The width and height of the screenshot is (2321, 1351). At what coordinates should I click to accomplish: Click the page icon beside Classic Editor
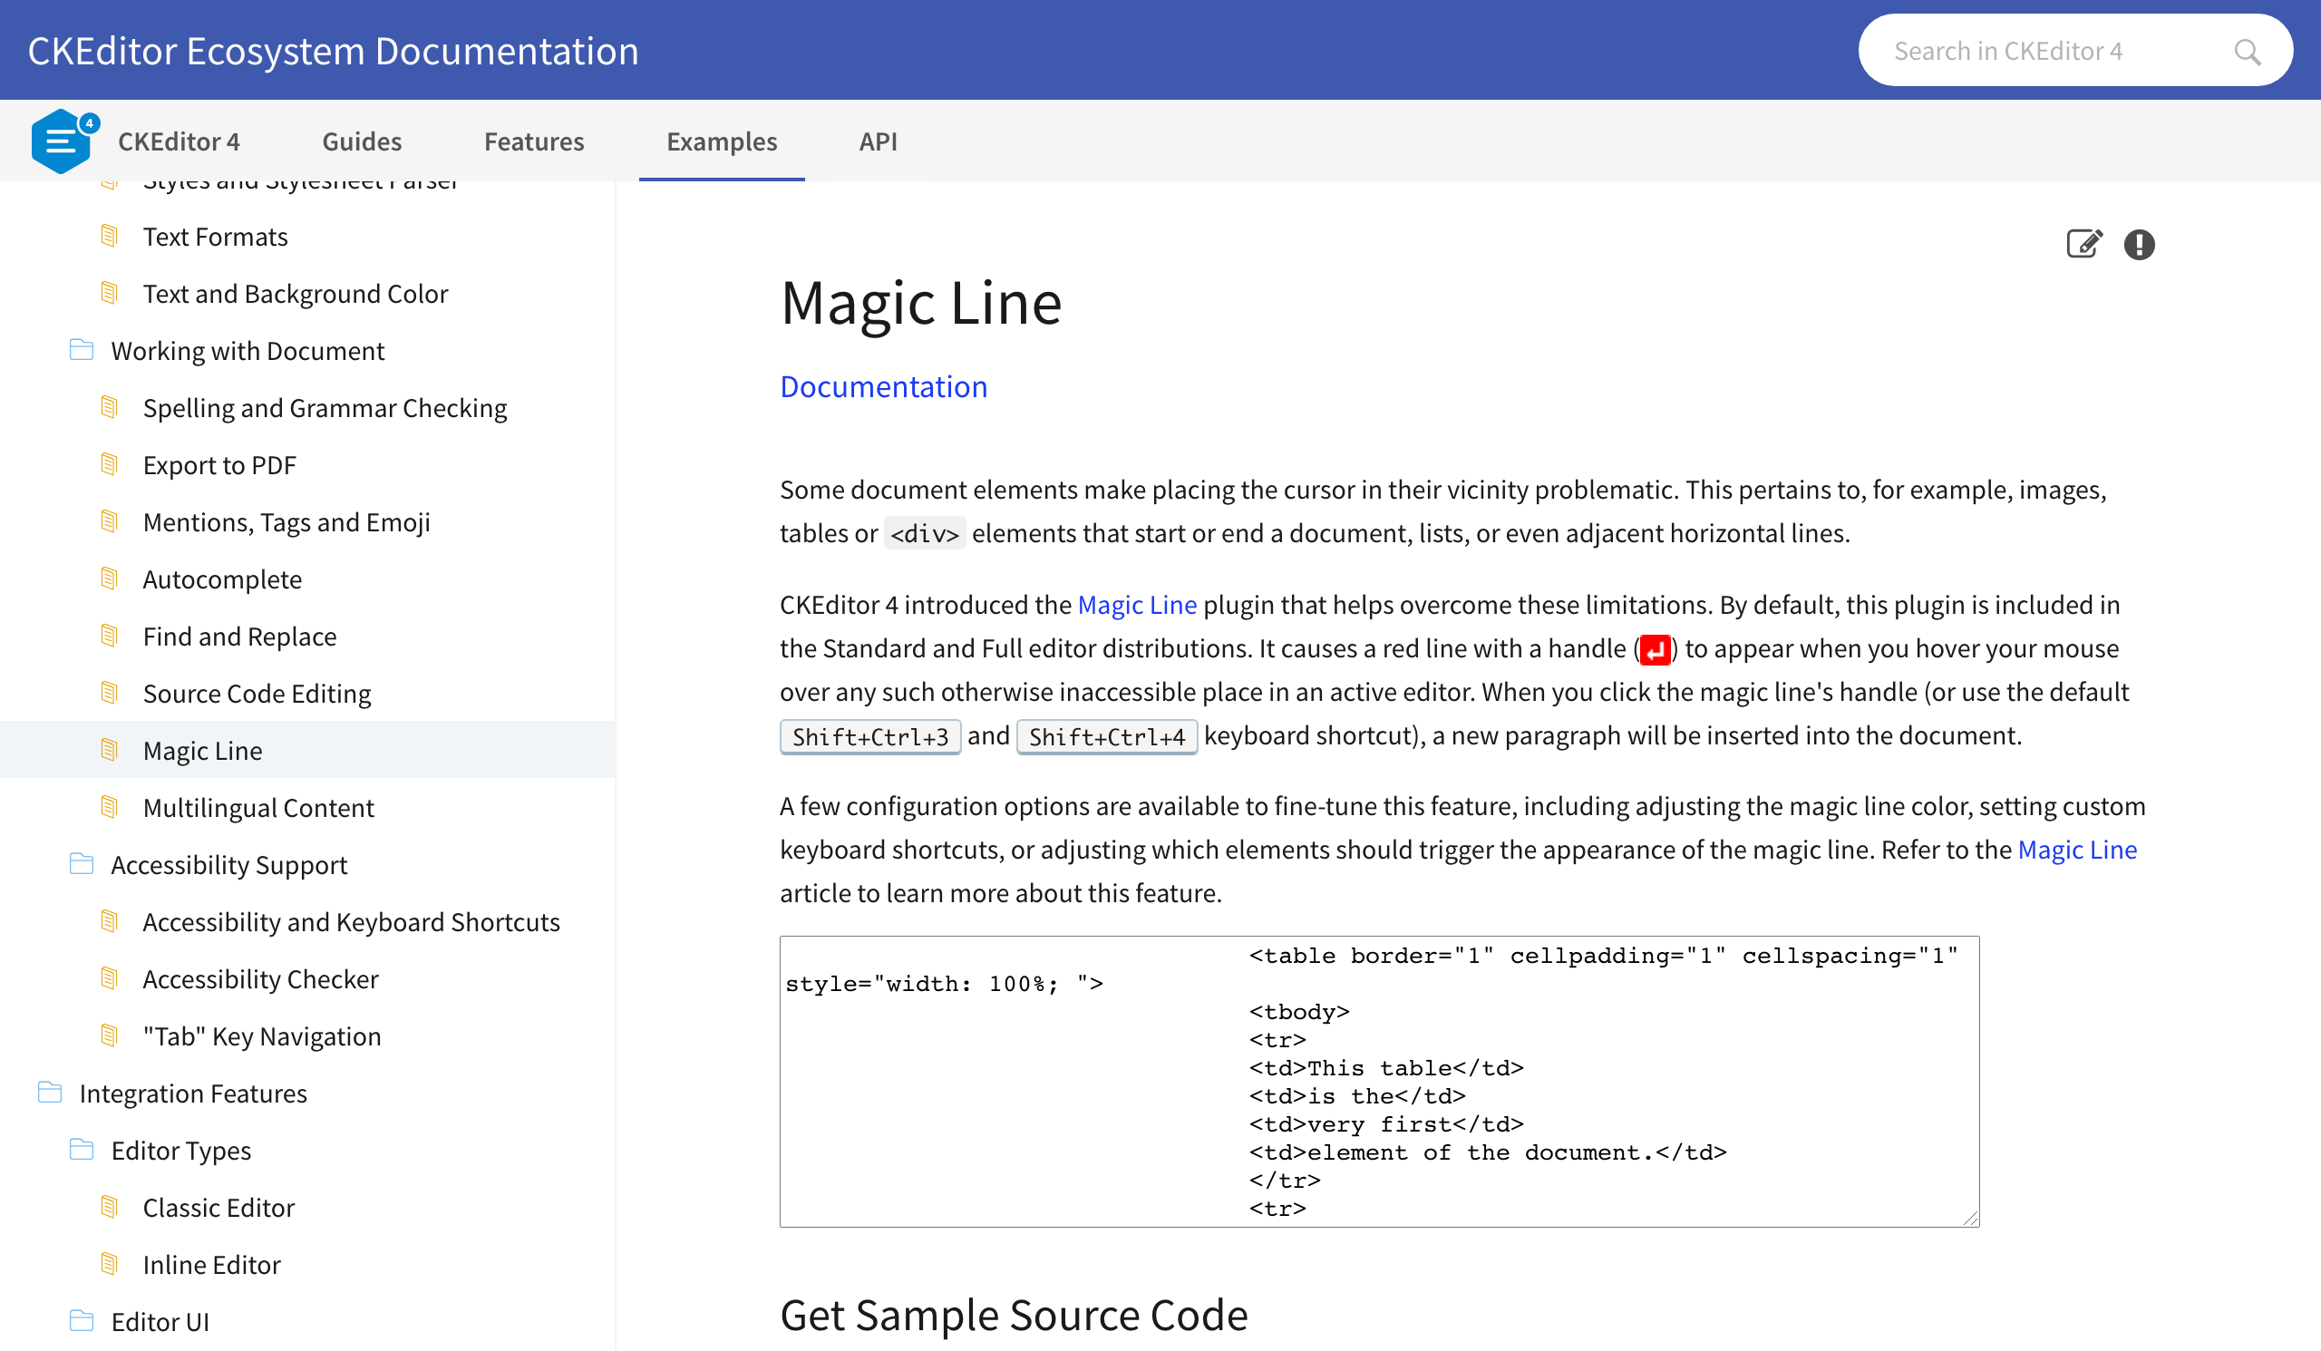point(110,1207)
